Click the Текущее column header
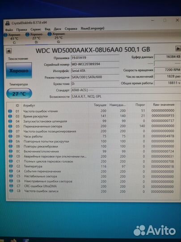The width and height of the screenshot is (181, 242). pyautogui.click(x=100, y=105)
